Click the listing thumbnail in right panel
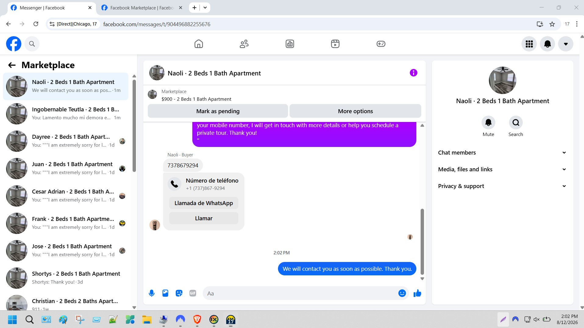 pos(502,80)
